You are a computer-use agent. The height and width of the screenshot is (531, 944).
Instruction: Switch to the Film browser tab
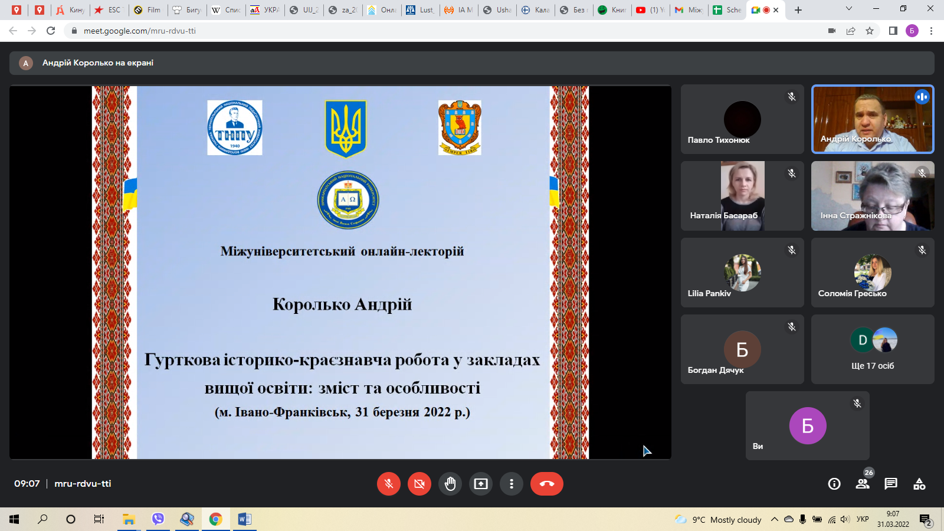(x=147, y=10)
